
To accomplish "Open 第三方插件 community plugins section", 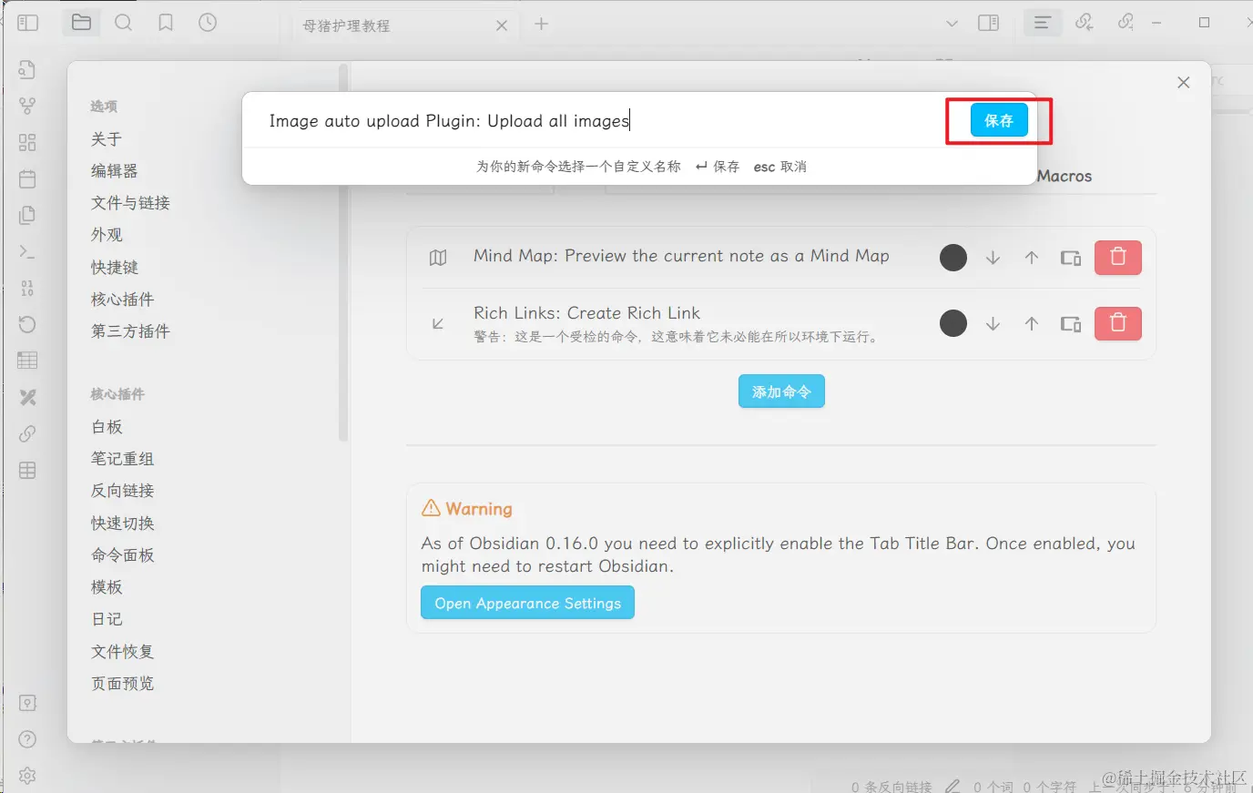I will (x=130, y=331).
